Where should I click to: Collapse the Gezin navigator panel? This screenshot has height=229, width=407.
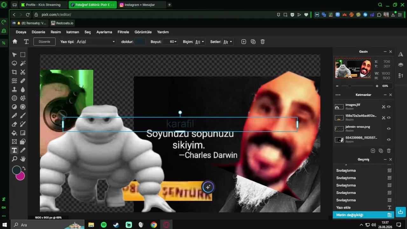385,52
